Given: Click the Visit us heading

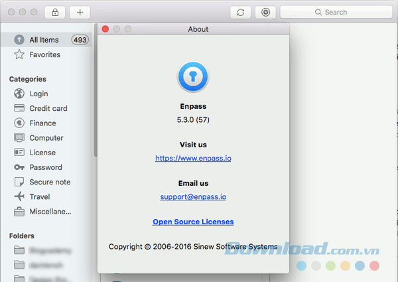Looking at the screenshot, I should tap(193, 145).
